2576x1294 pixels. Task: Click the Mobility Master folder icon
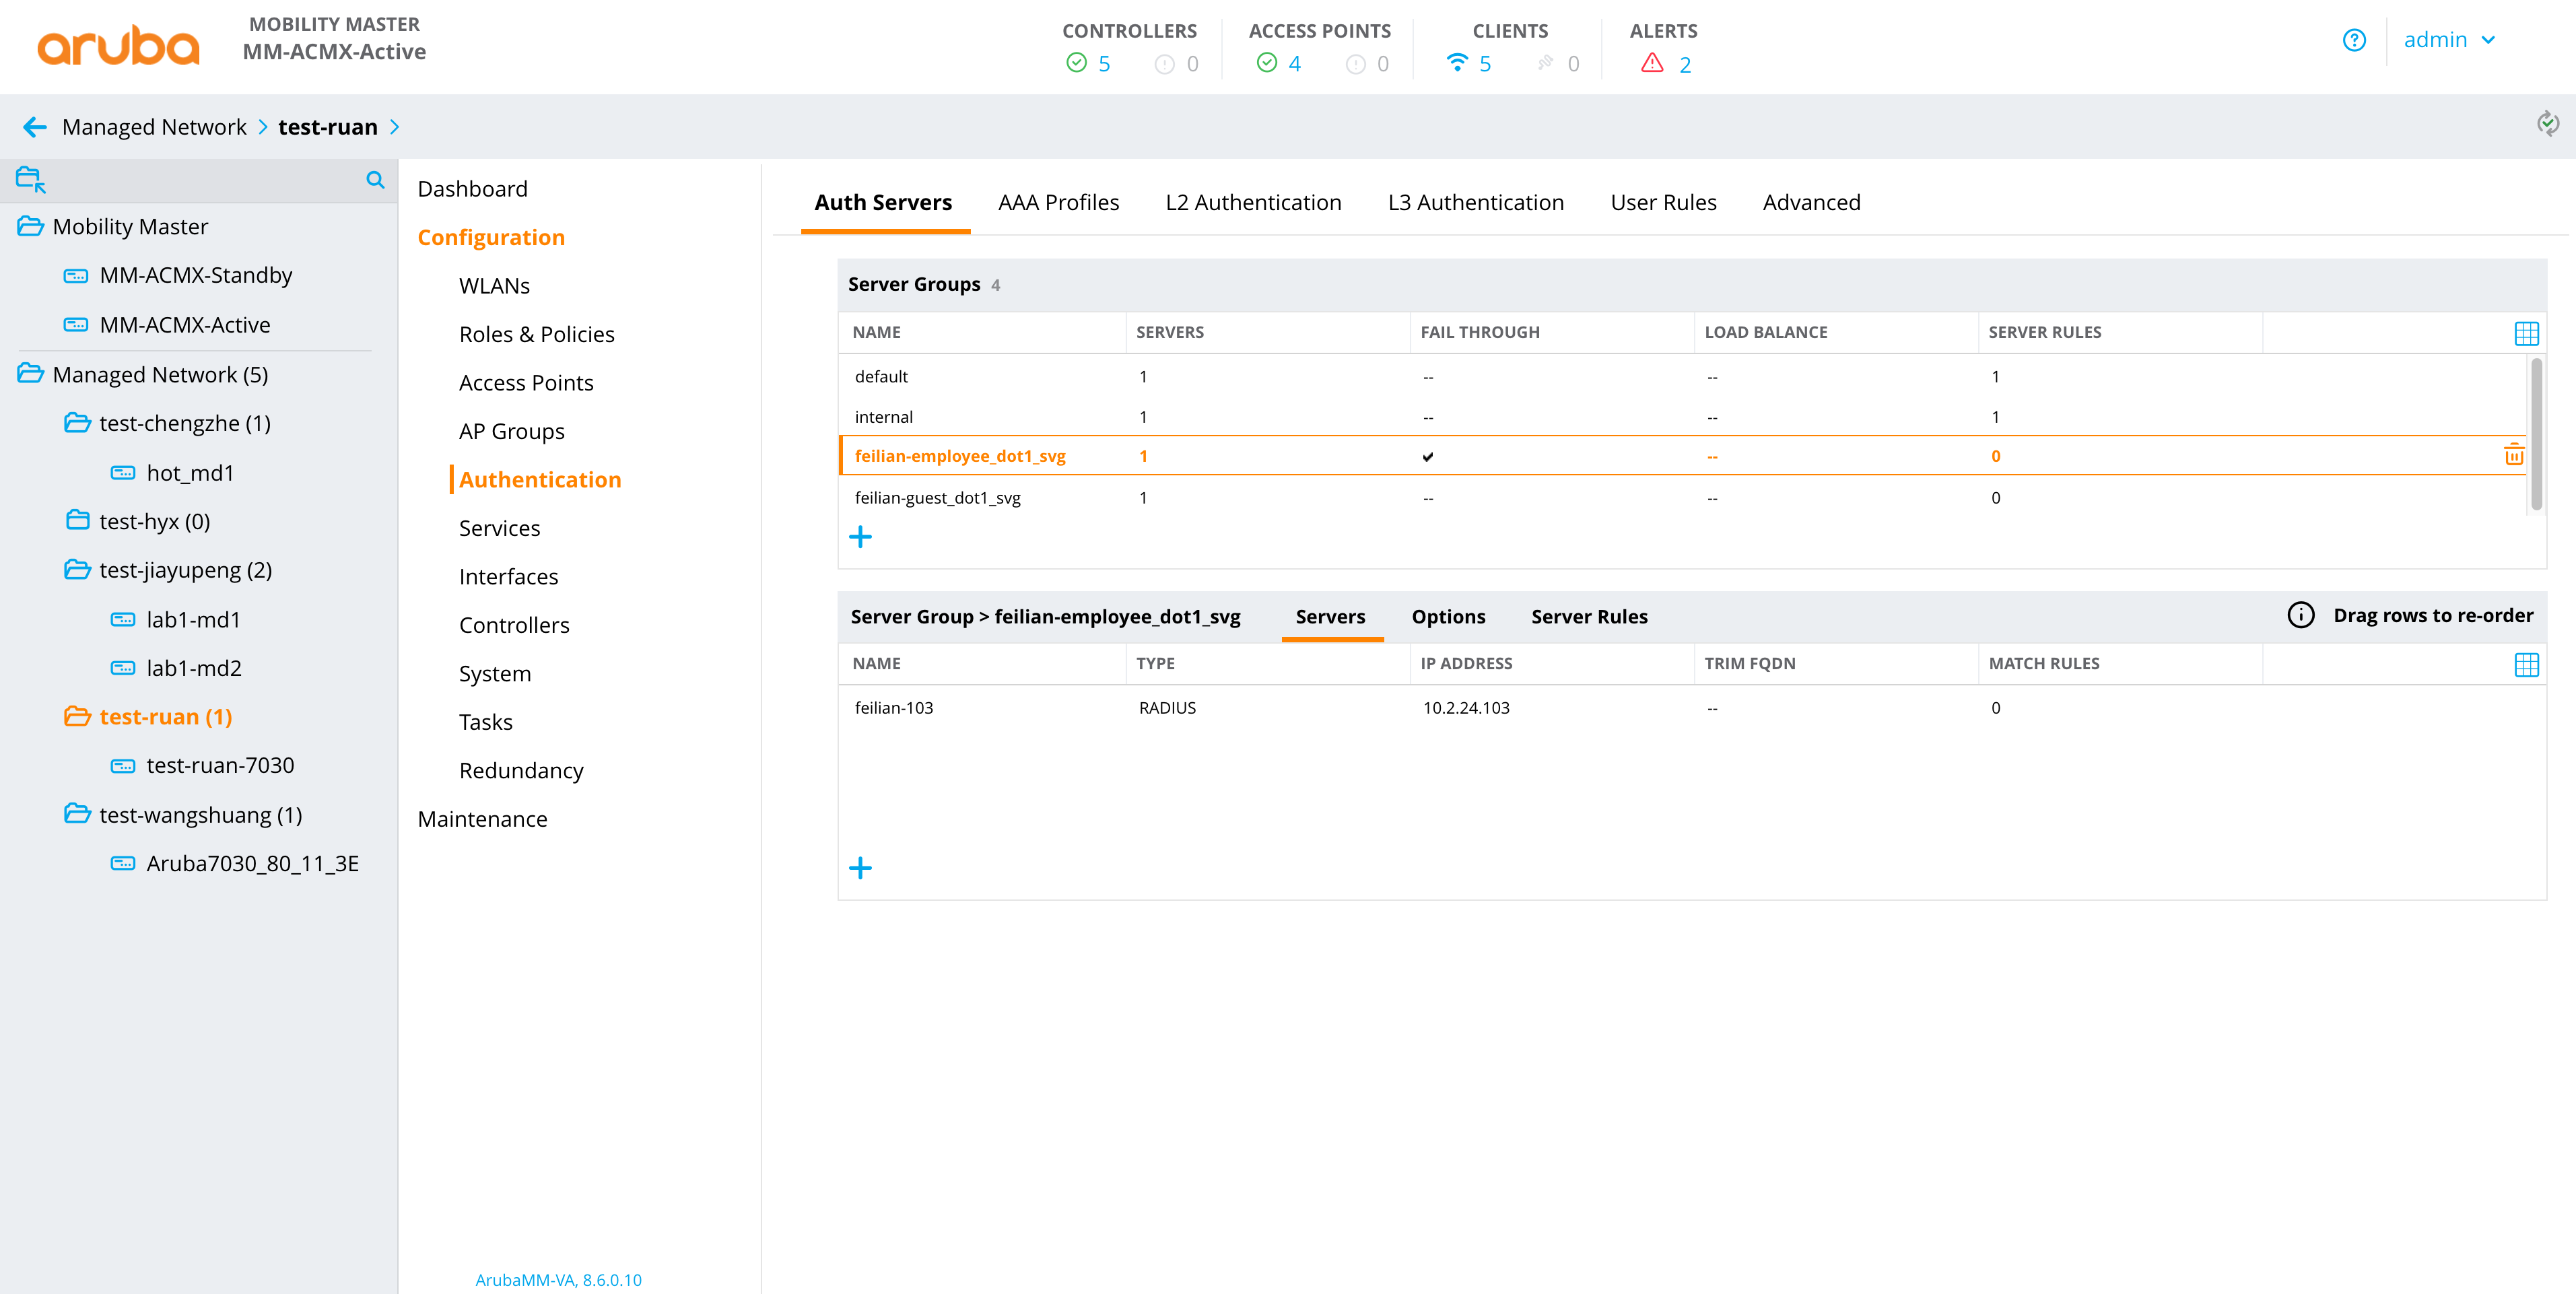30,226
